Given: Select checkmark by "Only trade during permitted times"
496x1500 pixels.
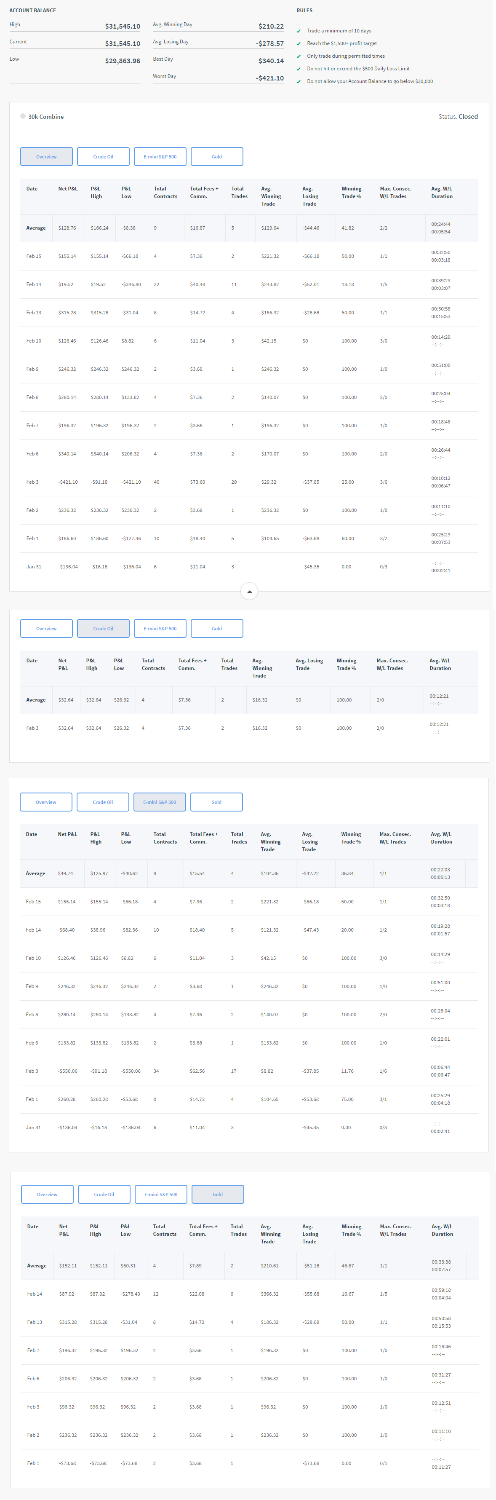Looking at the screenshot, I should [x=299, y=56].
